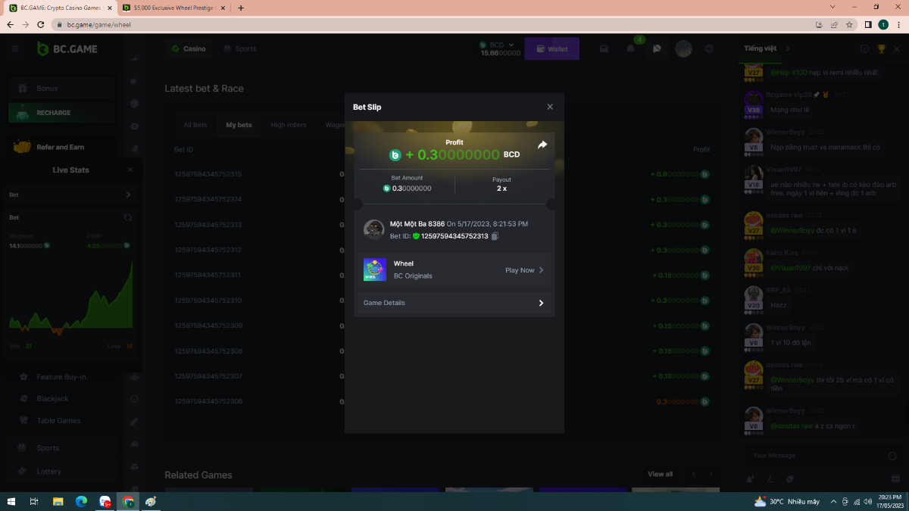This screenshot has height=511, width=909.
Task: Open the notifications bell icon
Action: [630, 48]
